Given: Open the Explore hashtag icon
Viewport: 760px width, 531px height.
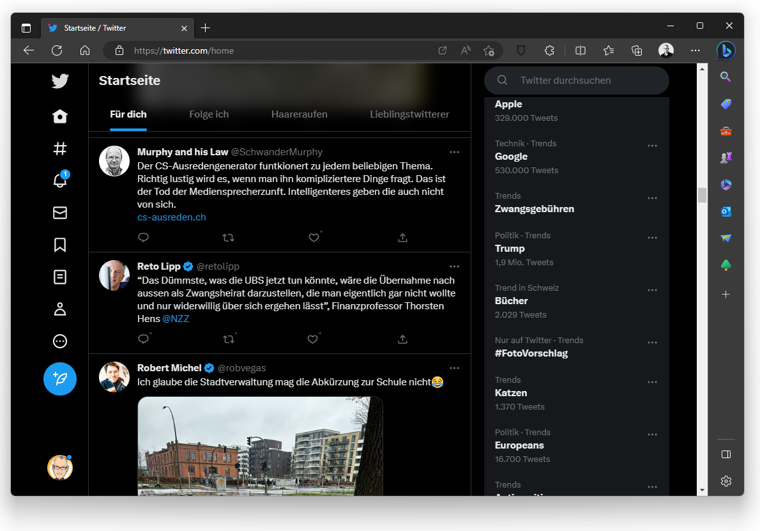Looking at the screenshot, I should 60,149.
